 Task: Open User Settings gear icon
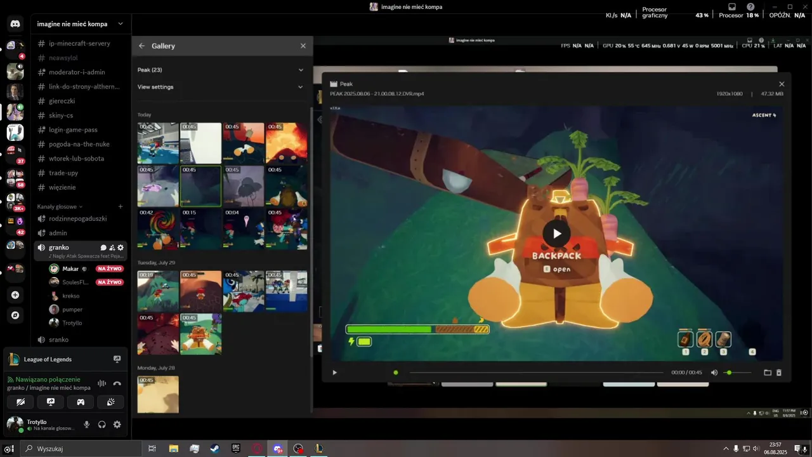(x=117, y=425)
